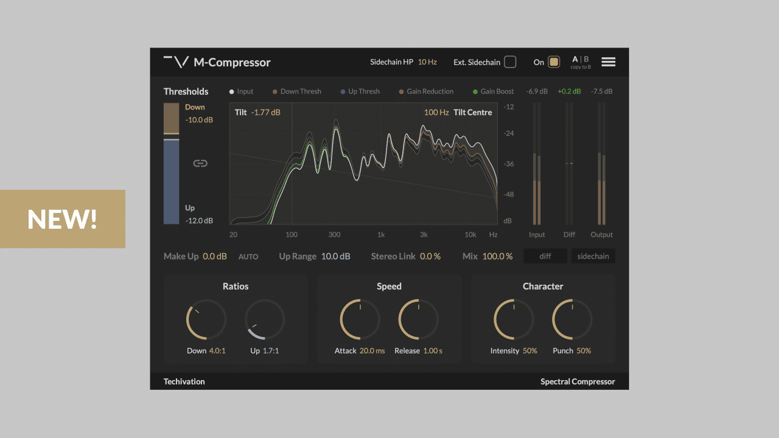Enable the Ext. Sidechain toggle
Image resolution: width=779 pixels, height=438 pixels.
(510, 61)
